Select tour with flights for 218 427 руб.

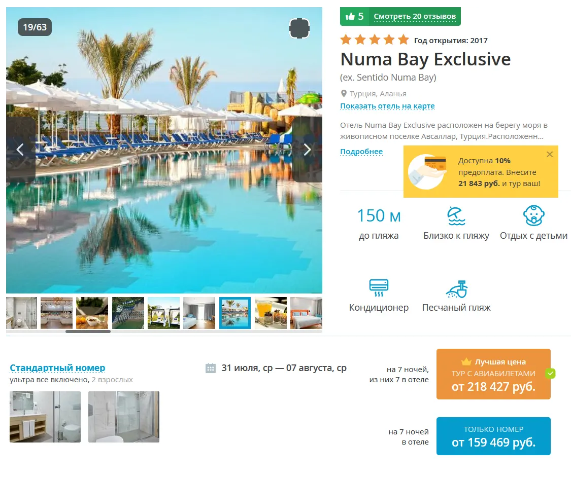[x=493, y=374]
